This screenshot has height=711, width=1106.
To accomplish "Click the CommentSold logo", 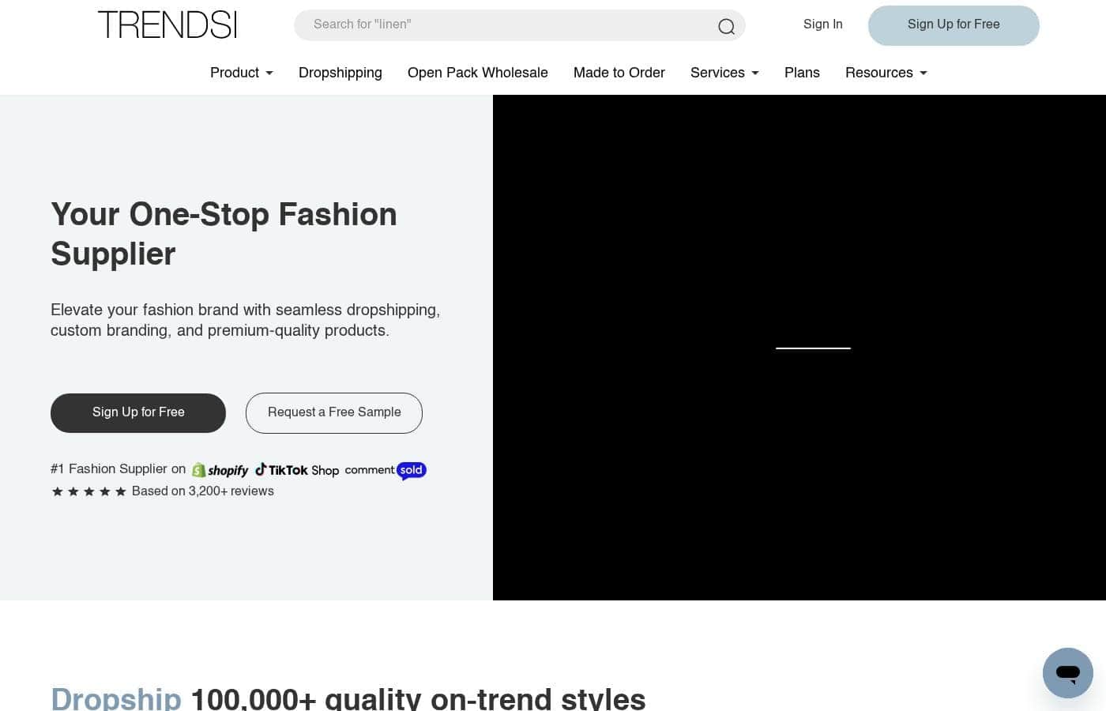I will point(386,470).
